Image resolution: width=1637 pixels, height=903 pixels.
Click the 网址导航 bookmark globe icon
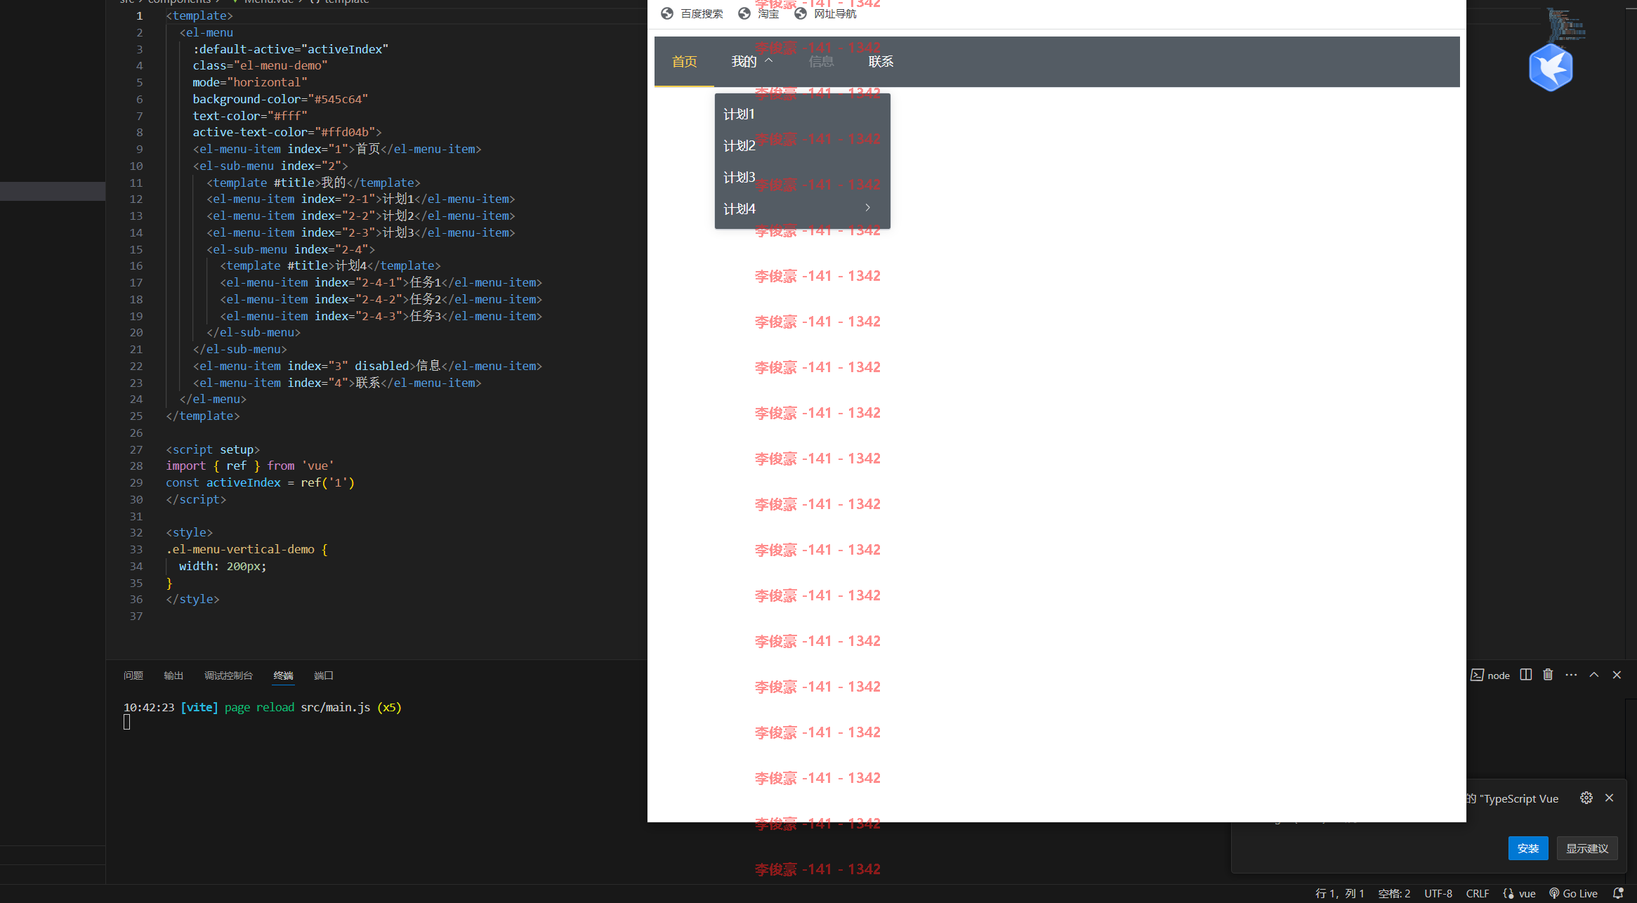(801, 13)
